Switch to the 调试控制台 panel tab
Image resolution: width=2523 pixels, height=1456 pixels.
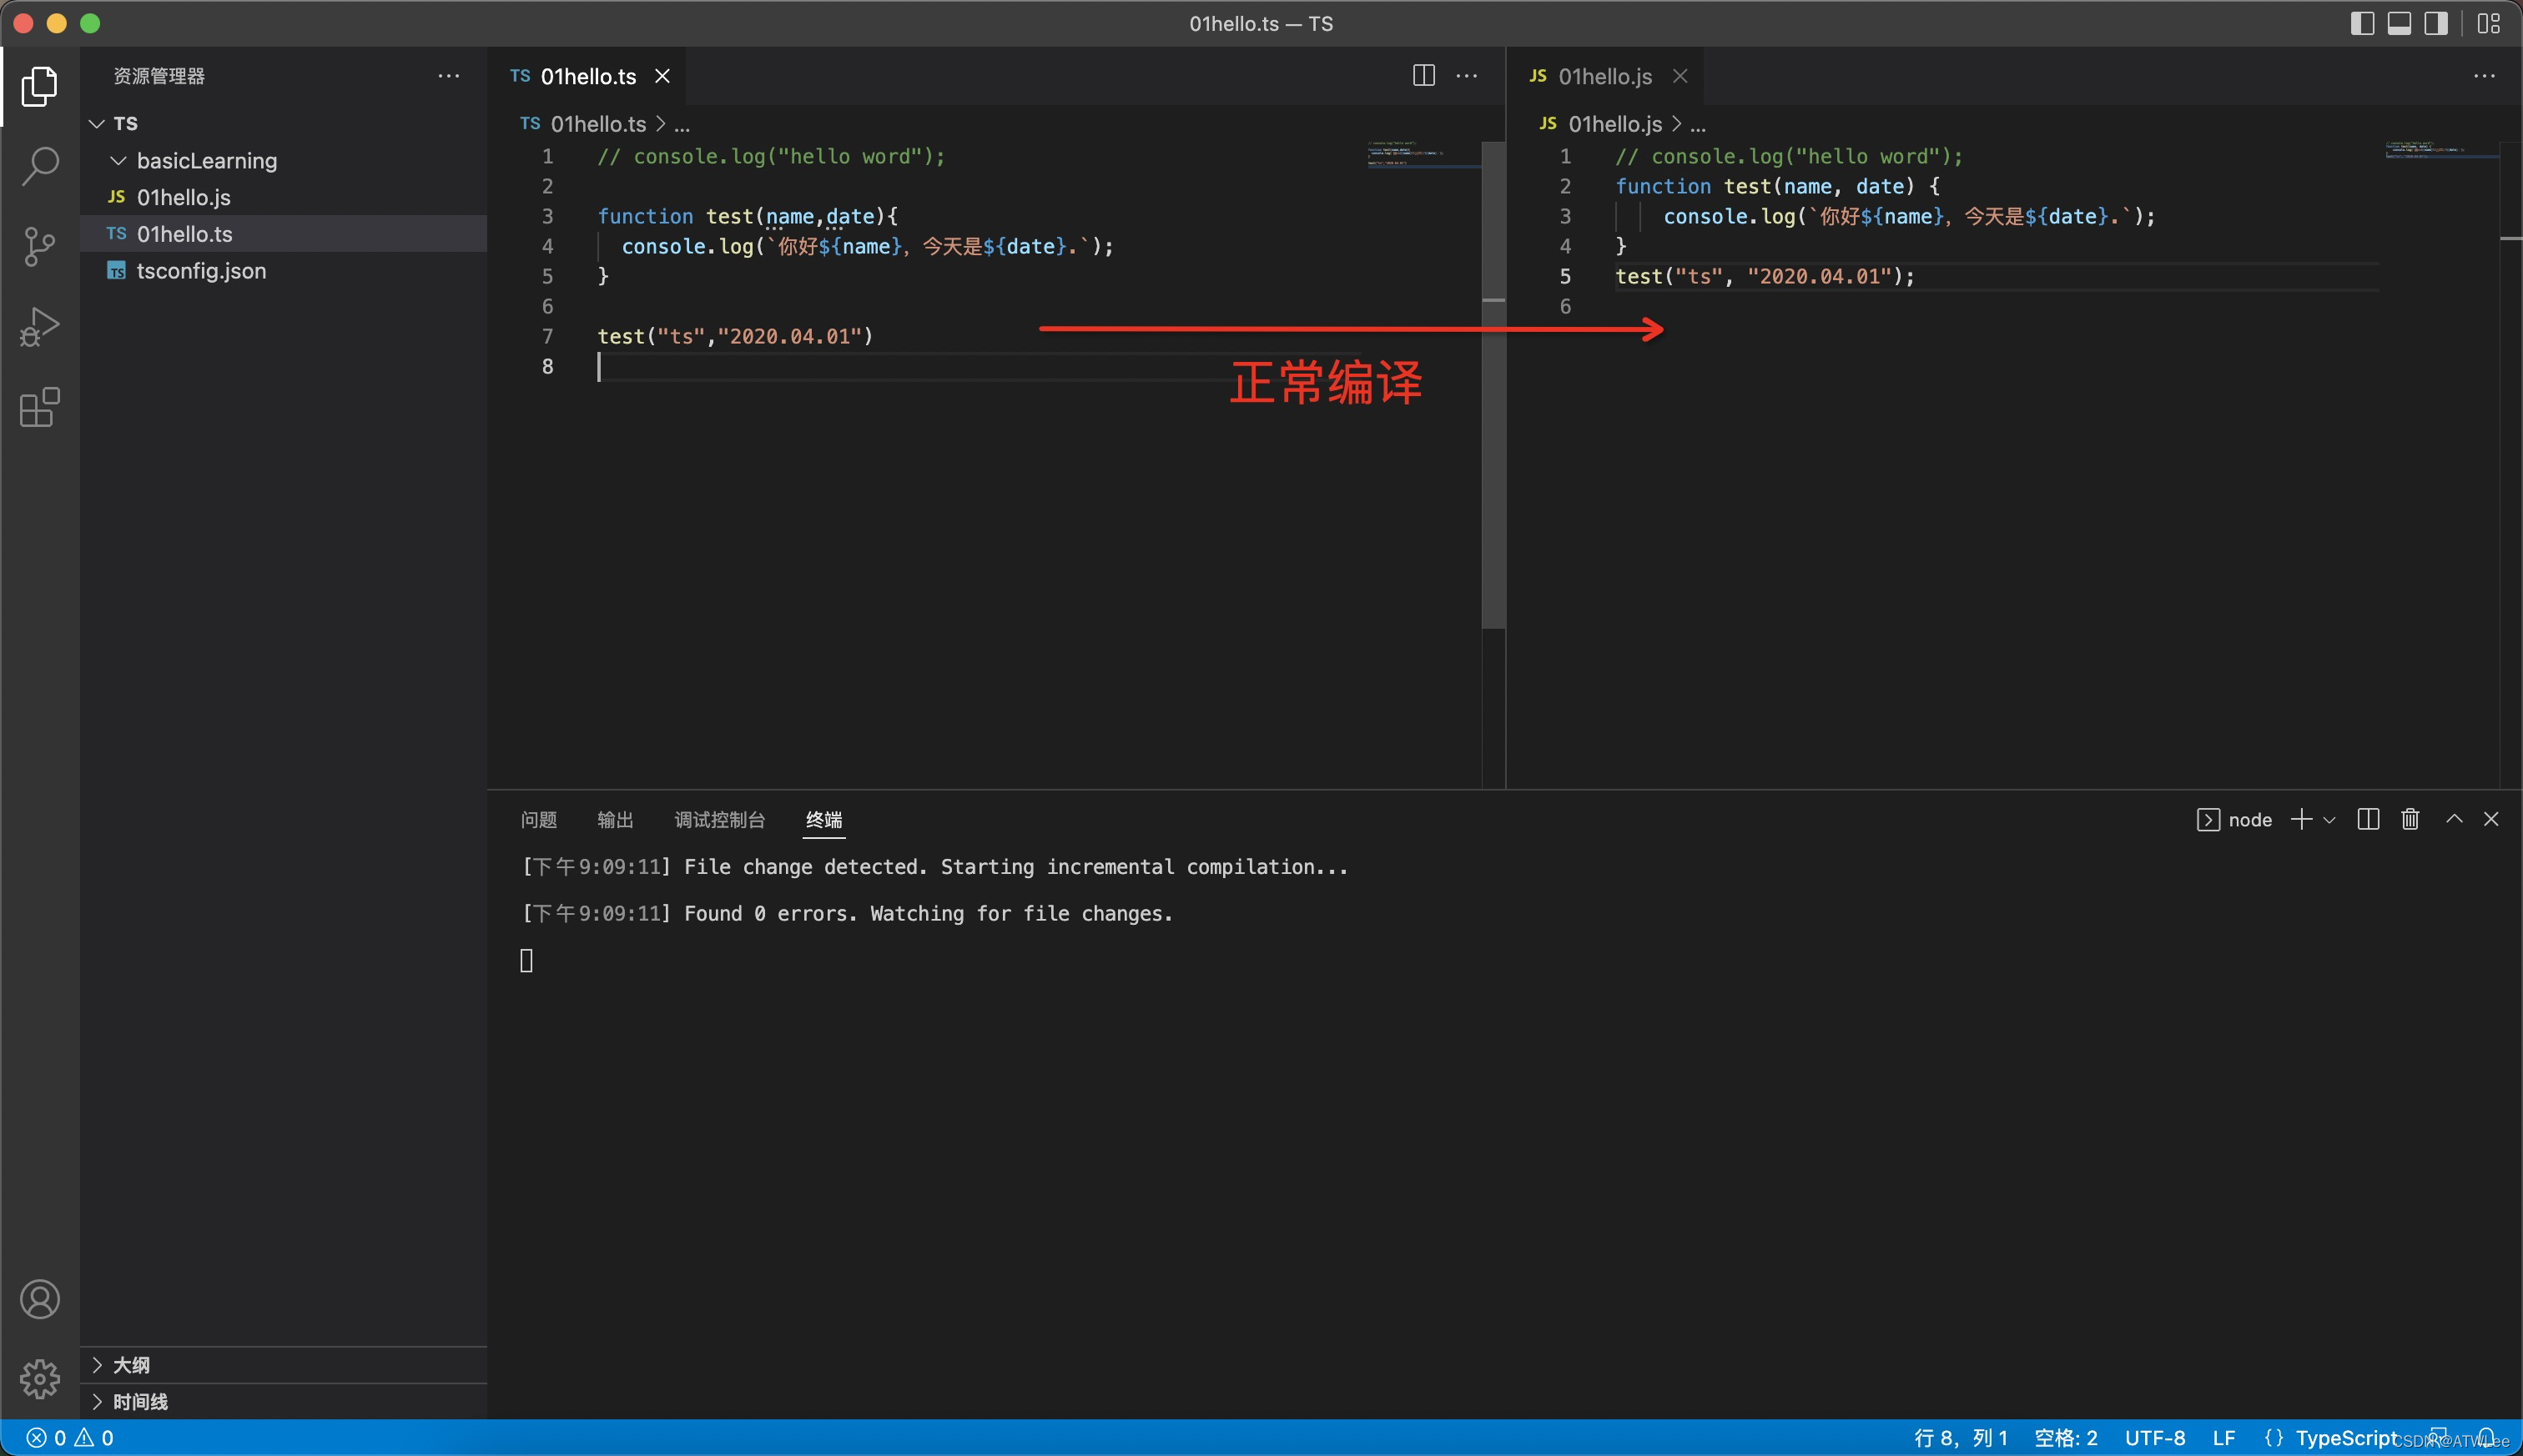click(x=719, y=820)
